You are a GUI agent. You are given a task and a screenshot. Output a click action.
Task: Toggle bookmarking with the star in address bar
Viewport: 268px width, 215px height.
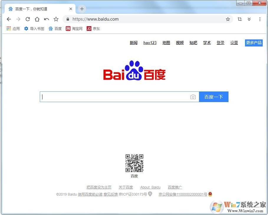pyautogui.click(x=228, y=19)
